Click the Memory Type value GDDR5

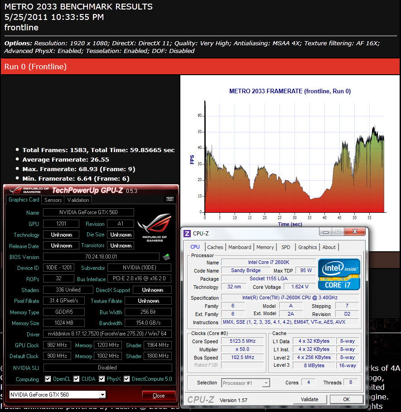[x=64, y=312]
